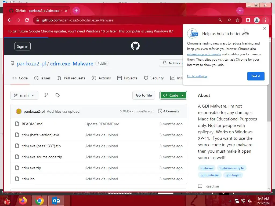275x206 pixels.
Task: Click the 'malware' topic tag
Action: pos(207,168)
